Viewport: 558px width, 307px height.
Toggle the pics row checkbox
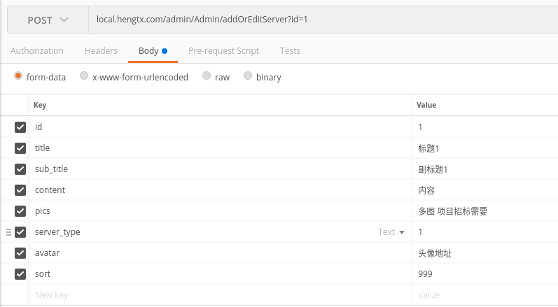point(20,211)
